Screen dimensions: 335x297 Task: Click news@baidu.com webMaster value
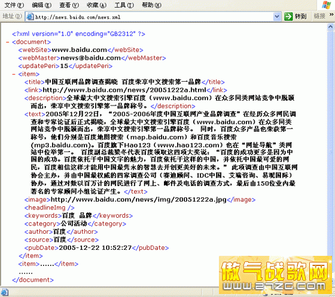[x=91, y=58]
